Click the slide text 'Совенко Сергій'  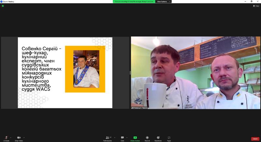39,49
